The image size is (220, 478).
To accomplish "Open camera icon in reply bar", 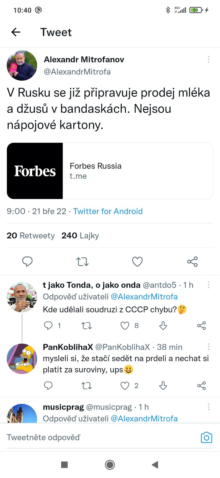I will pos(206,438).
